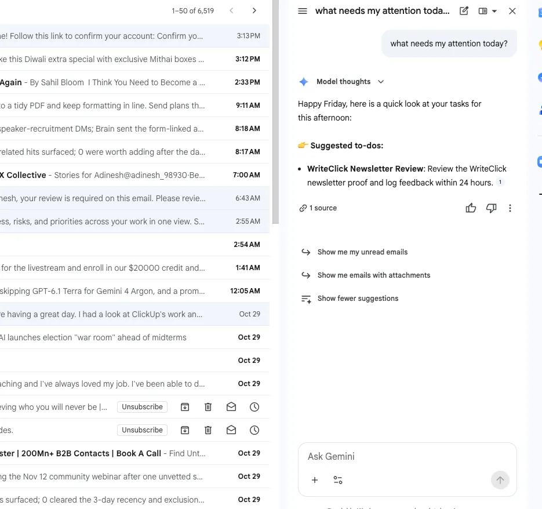Open the Nov 12 community webinar email

click(x=134, y=477)
